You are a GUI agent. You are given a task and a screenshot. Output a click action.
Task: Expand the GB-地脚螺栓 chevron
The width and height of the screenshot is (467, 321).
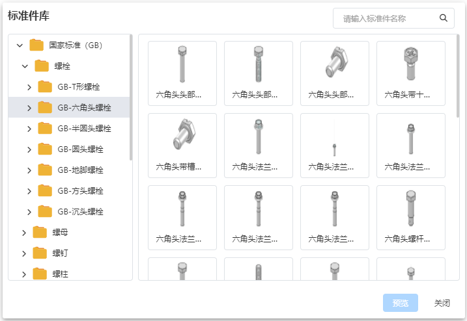pyautogui.click(x=29, y=170)
